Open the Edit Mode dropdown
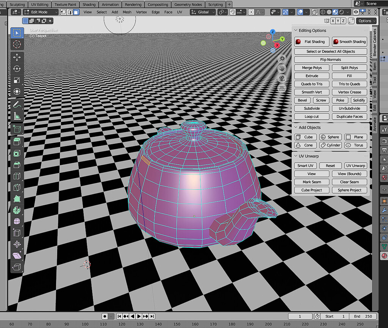Viewport: 388px width, 328px height. coord(41,12)
